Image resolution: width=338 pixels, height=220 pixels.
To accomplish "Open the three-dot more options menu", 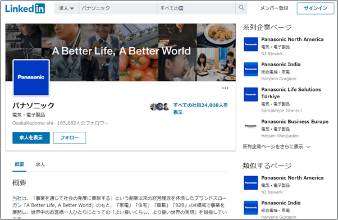I will [x=225, y=88].
